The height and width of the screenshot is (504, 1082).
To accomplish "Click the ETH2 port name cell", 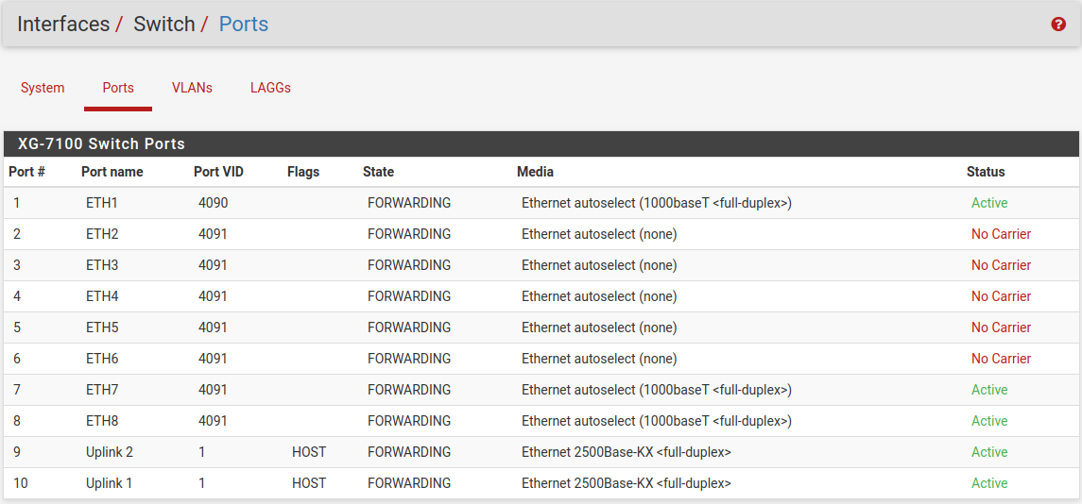I will point(102,234).
